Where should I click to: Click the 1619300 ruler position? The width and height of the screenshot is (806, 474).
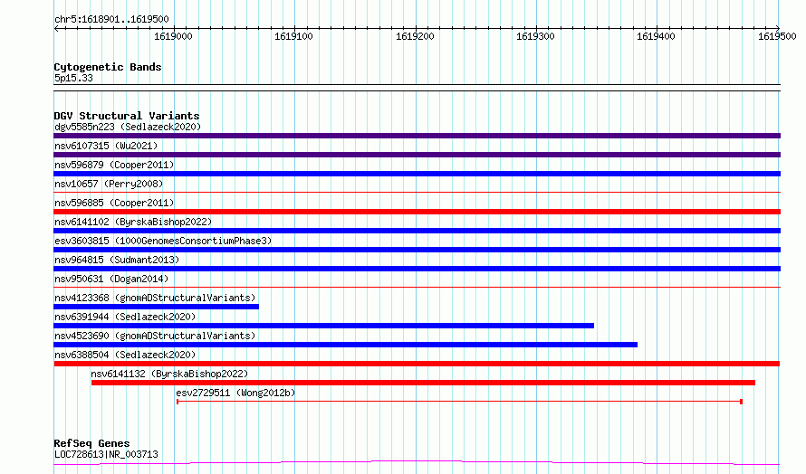535,36
